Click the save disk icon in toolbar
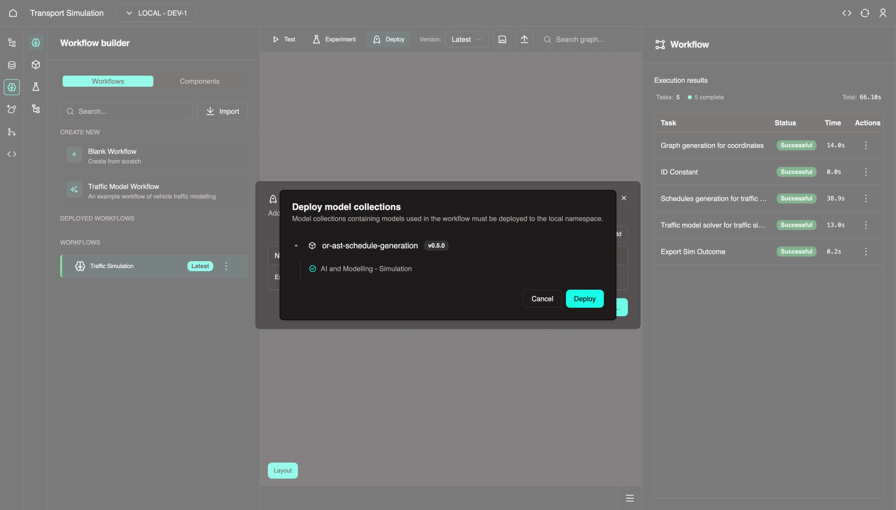This screenshot has width=896, height=510. click(502, 39)
